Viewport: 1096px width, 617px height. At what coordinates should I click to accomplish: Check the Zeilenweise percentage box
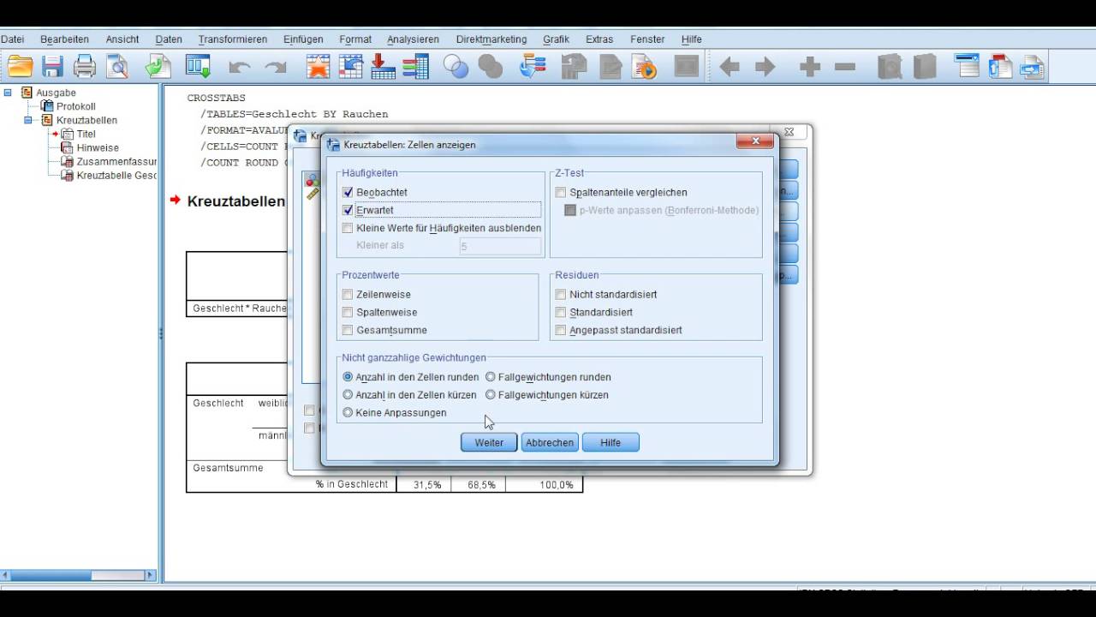(x=348, y=295)
